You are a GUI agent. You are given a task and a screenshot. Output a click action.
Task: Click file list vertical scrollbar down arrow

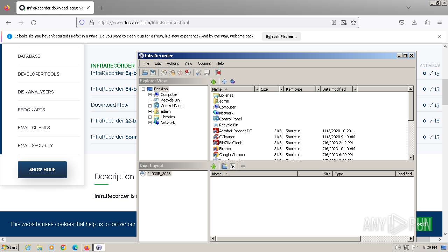411,157
